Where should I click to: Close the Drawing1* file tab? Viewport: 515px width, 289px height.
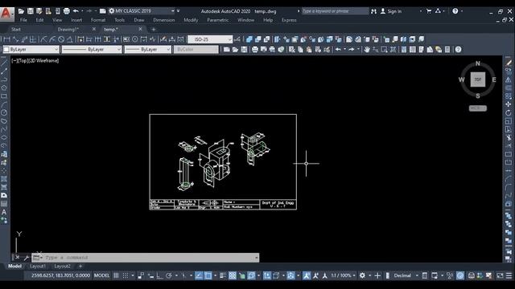[x=94, y=29]
